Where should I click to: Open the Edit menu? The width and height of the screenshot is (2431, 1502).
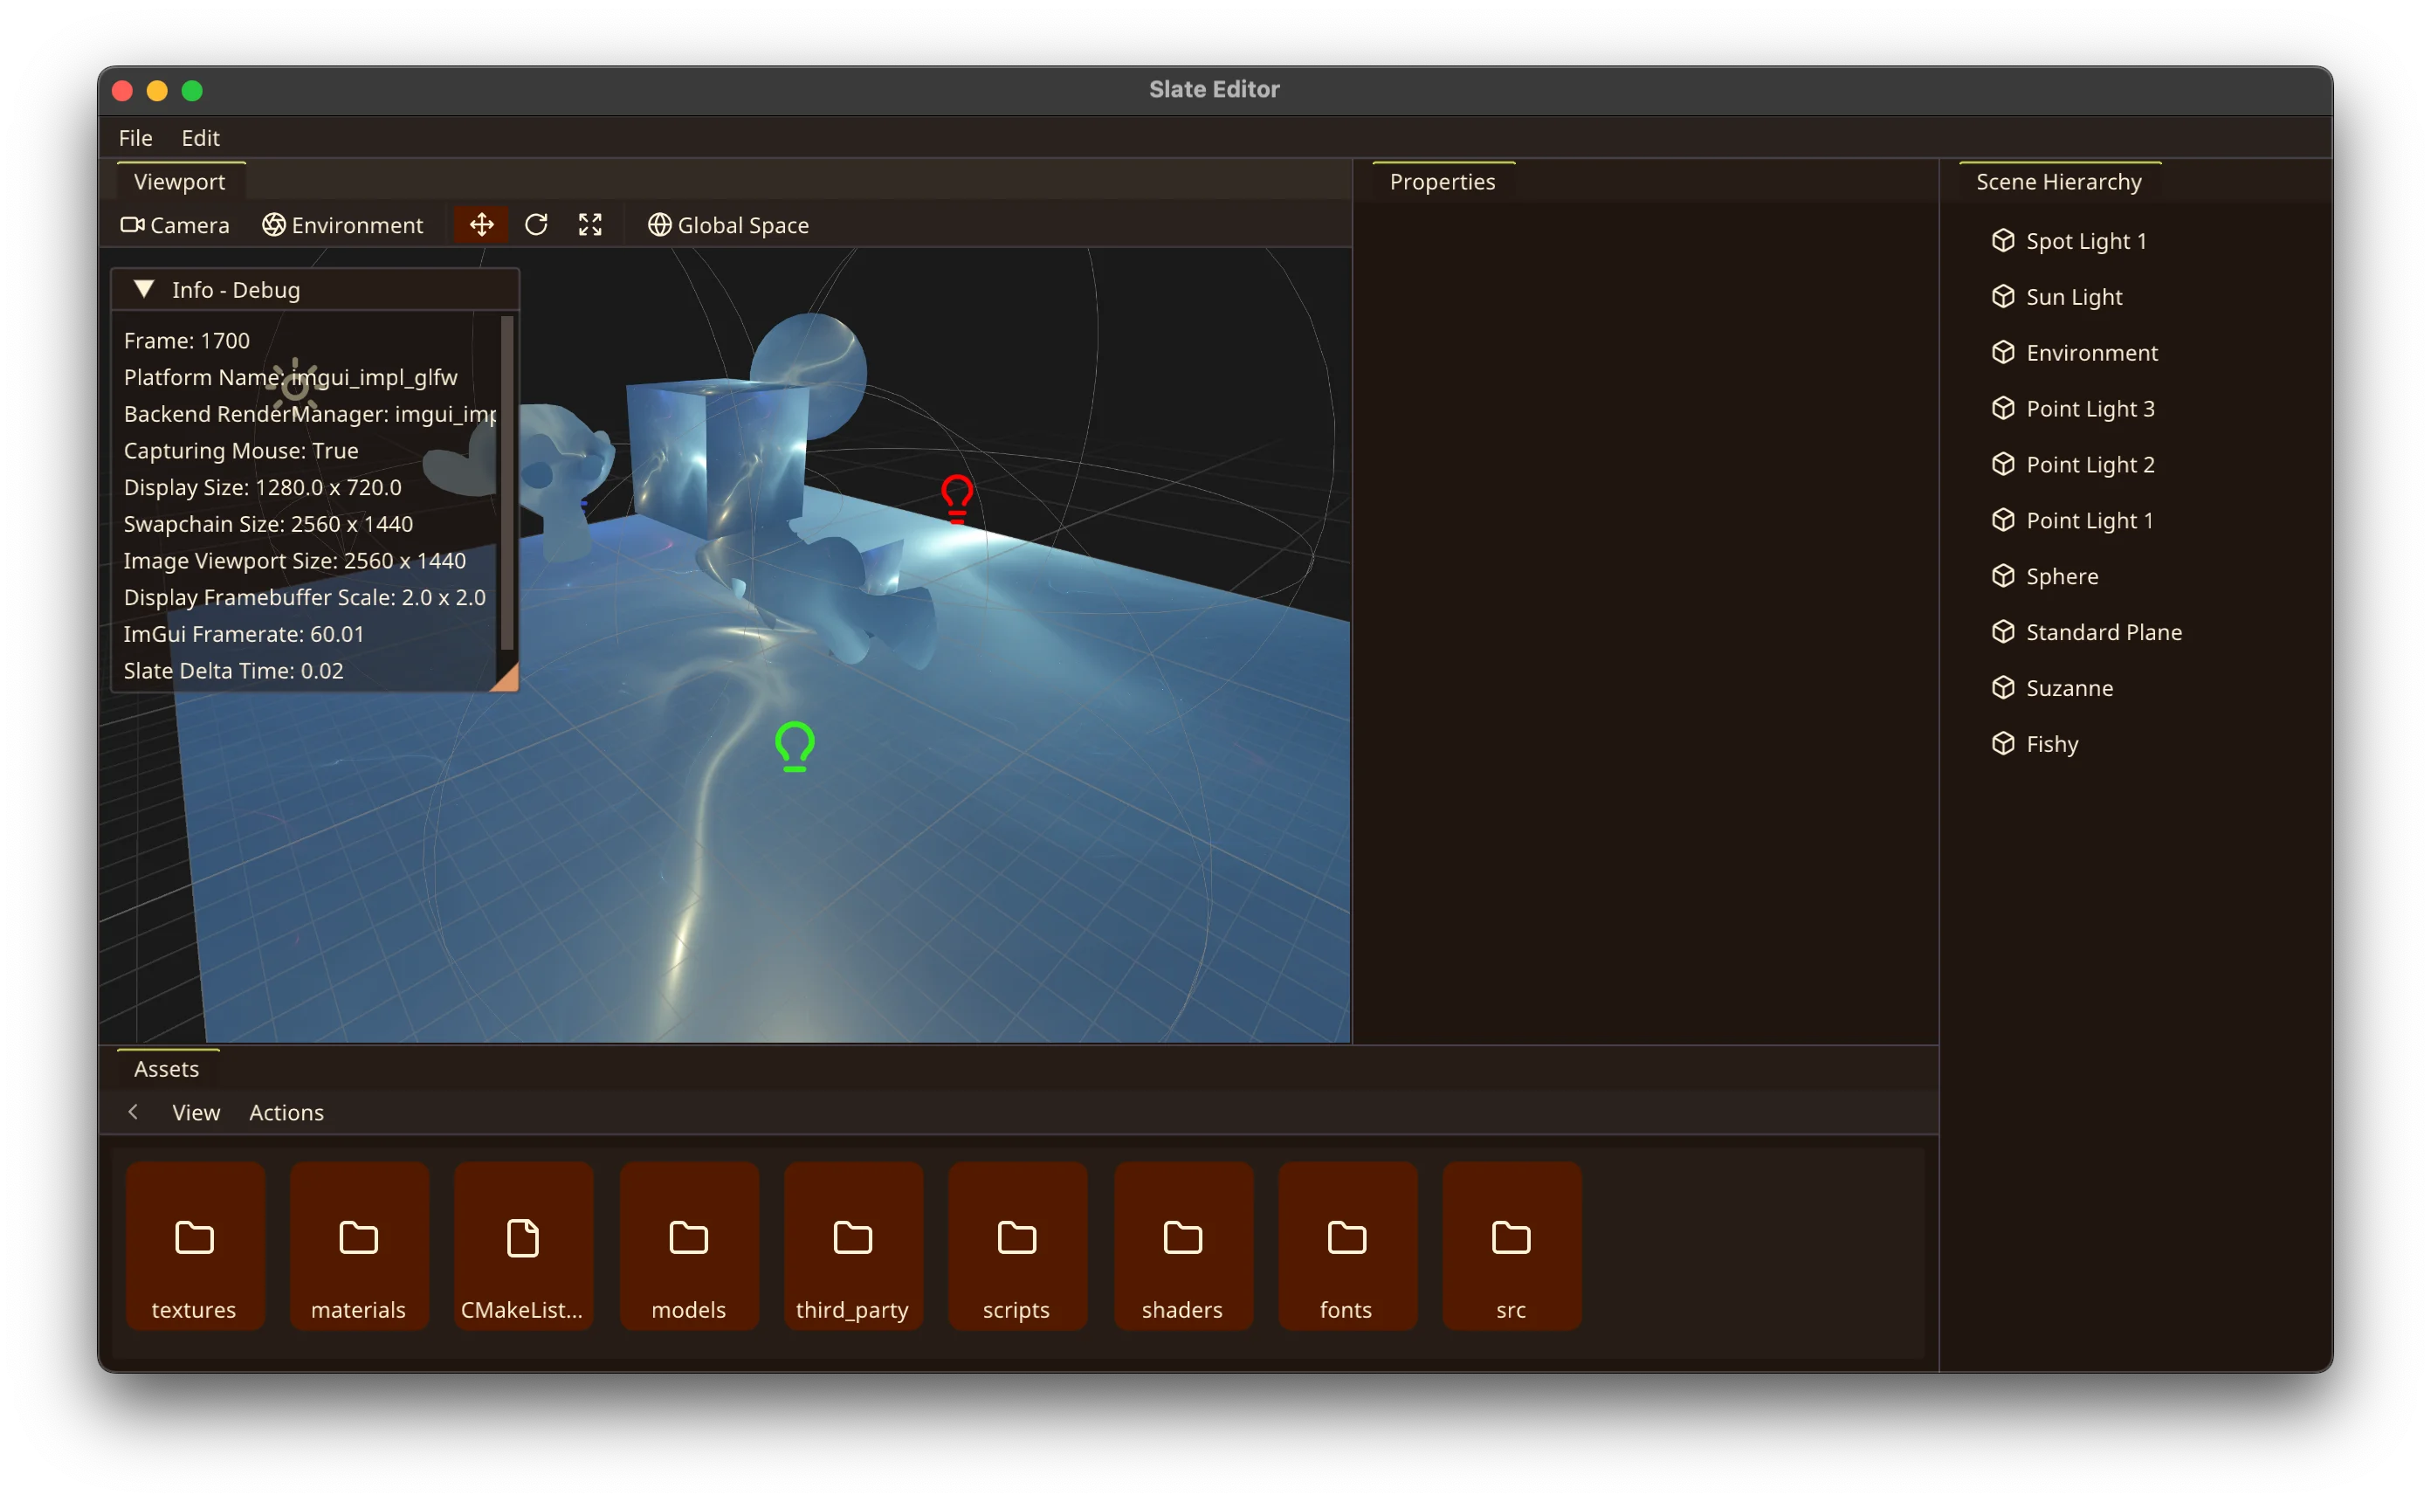[x=201, y=138]
